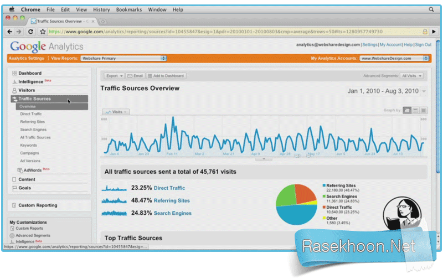
Task: Expand the date range selector arrow
Action: point(424,91)
